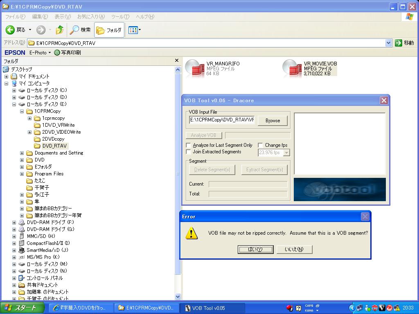Select DVD-RAM drive (F:) icon
This screenshot has height=314, width=419.
pyautogui.click(x=22, y=222)
